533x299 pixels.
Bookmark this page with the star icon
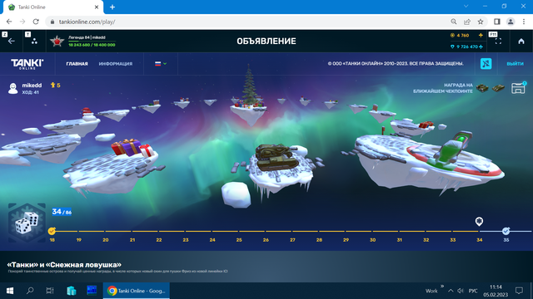coord(481,22)
